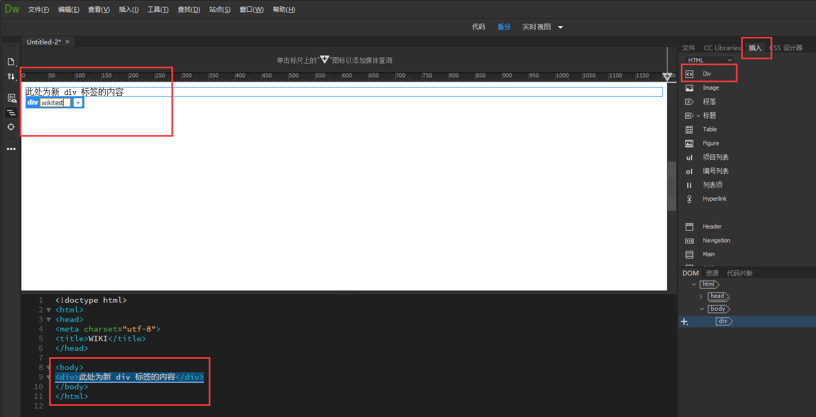Open the 编辑(E) menu
Screen dimensions: 816x417
coord(68,10)
